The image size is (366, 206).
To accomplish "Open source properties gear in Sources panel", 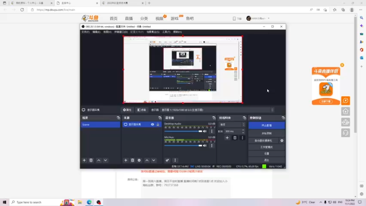I will (x=139, y=160).
